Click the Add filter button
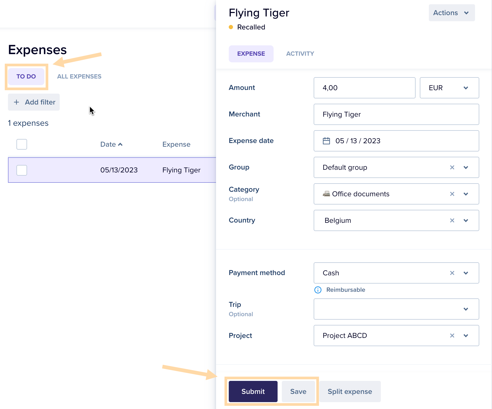This screenshot has height=409, width=492. coord(34,102)
